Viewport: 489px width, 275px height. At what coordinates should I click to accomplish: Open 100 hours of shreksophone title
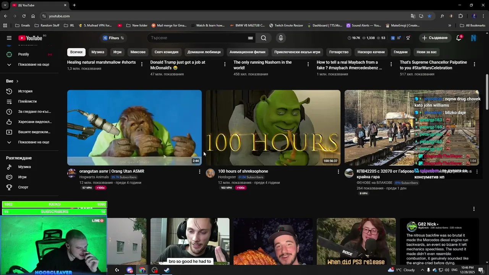pos(243,171)
